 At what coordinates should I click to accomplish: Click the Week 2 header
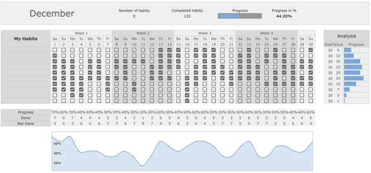(143, 33)
